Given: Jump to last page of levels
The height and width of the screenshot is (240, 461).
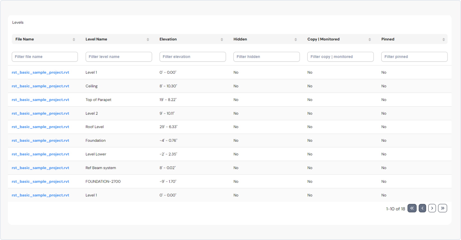Looking at the screenshot, I should coord(442,208).
